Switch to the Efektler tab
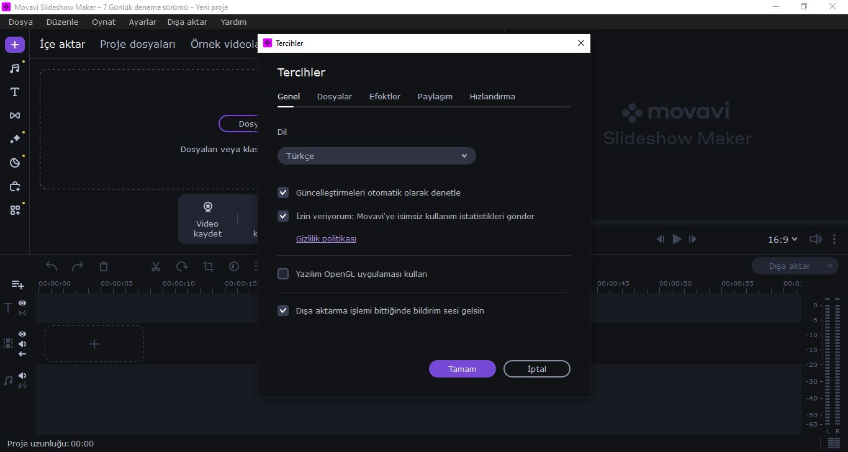 pos(385,96)
